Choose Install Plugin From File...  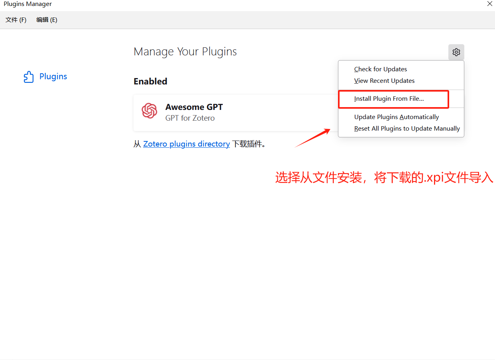(x=401, y=99)
